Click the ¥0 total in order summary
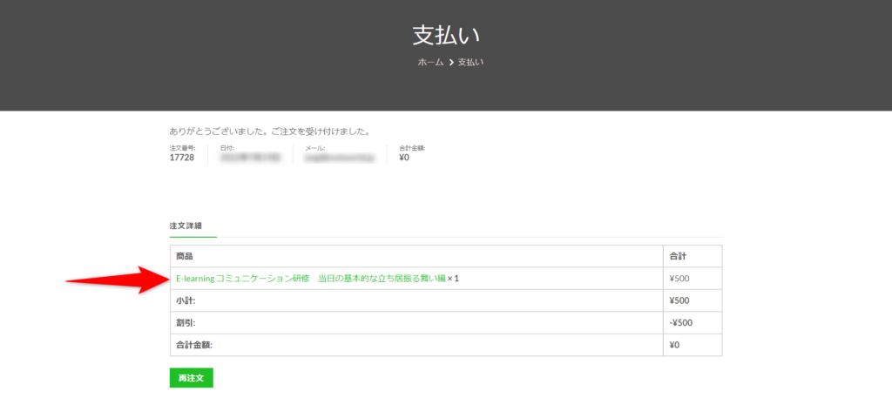Image resolution: width=892 pixels, height=418 pixels. coord(404,158)
